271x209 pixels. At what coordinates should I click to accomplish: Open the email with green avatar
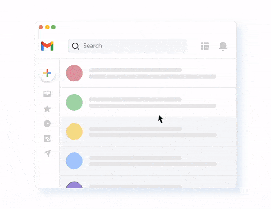(148, 102)
